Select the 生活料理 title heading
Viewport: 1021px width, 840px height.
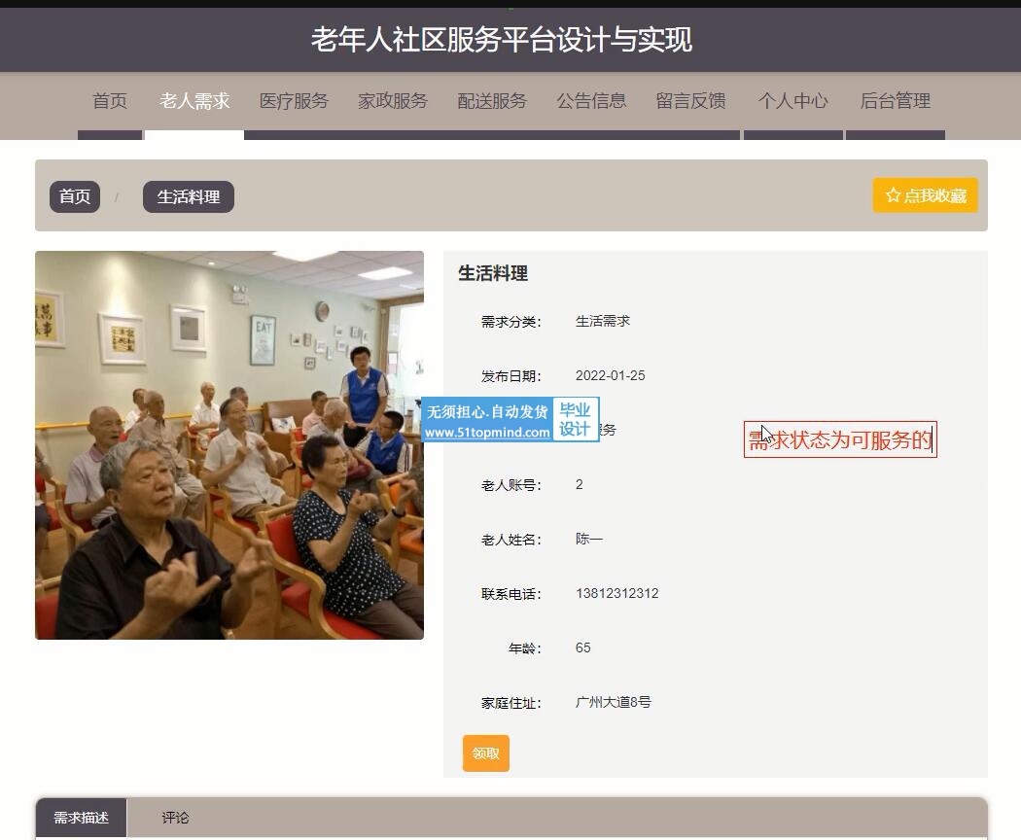pos(493,273)
